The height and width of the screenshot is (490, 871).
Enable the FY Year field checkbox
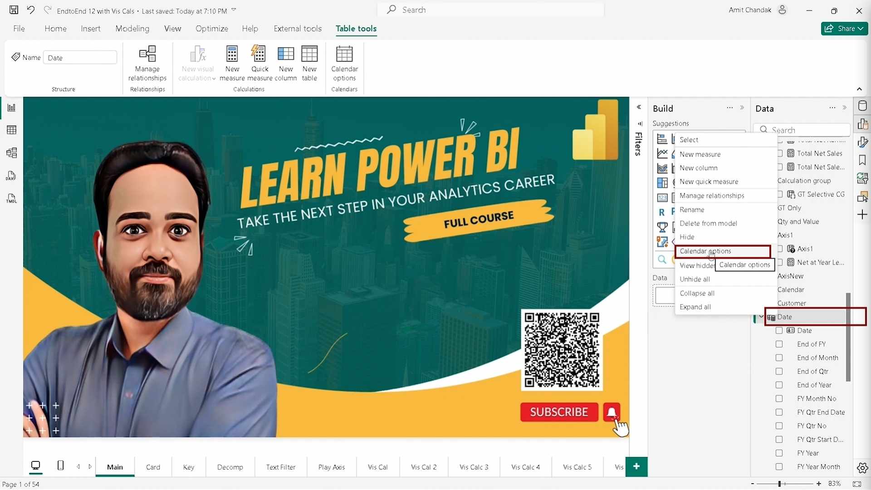tap(779, 453)
